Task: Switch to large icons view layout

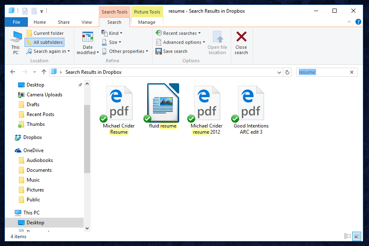Action: click(x=357, y=236)
